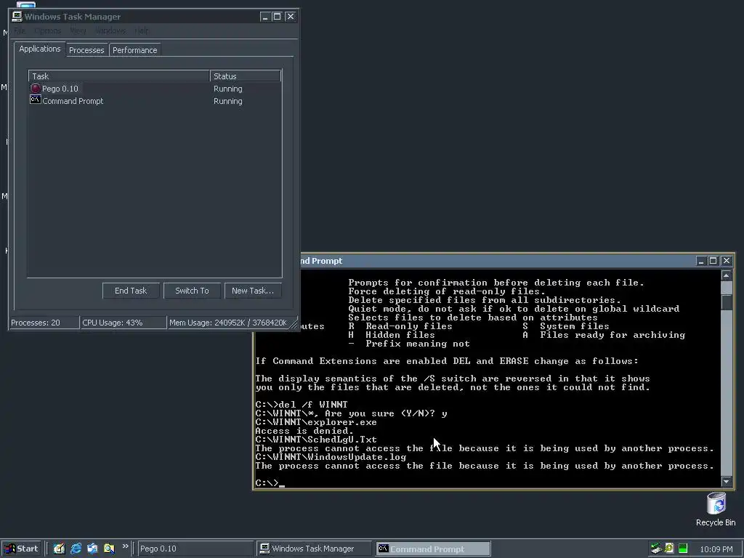The image size is (744, 558).
Task: Minimize the Windows Task Manager window
Action: pyautogui.click(x=264, y=17)
